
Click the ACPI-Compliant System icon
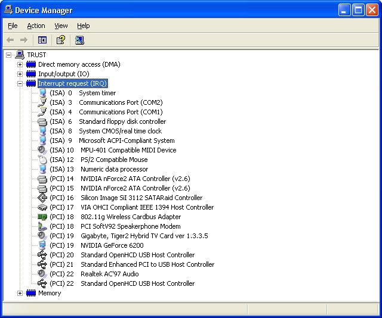tap(42, 141)
